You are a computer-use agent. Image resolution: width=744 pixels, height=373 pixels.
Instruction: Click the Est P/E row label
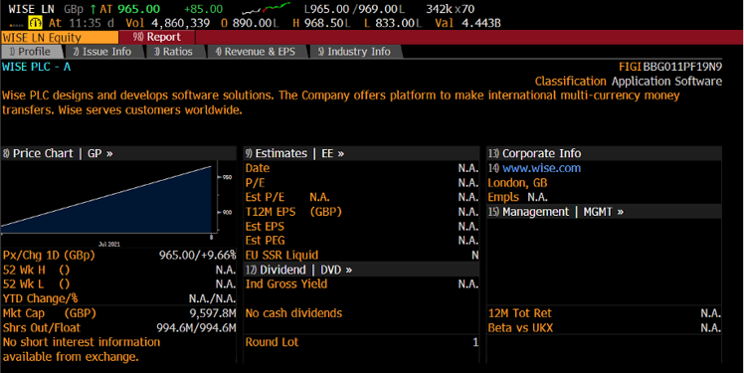pyautogui.click(x=265, y=197)
